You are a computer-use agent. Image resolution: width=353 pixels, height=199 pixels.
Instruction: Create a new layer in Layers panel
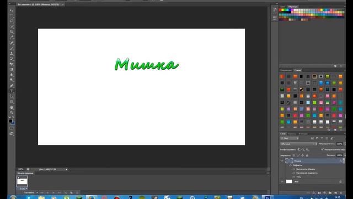[335, 193]
